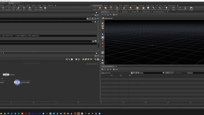The width and height of the screenshot is (204, 115).
Task: Click the back arrow in spreadsheet pane
Action: [102, 69]
